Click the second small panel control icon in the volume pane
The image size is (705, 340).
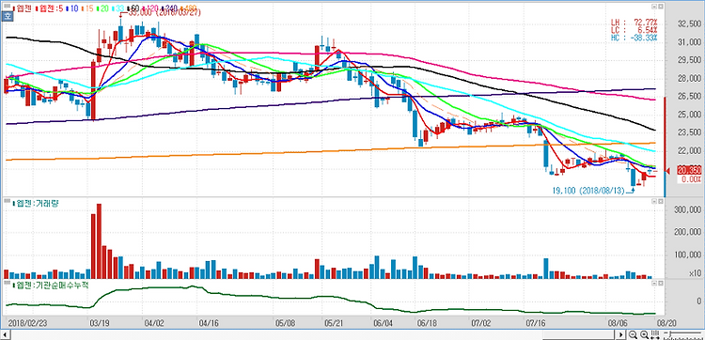(x=661, y=201)
